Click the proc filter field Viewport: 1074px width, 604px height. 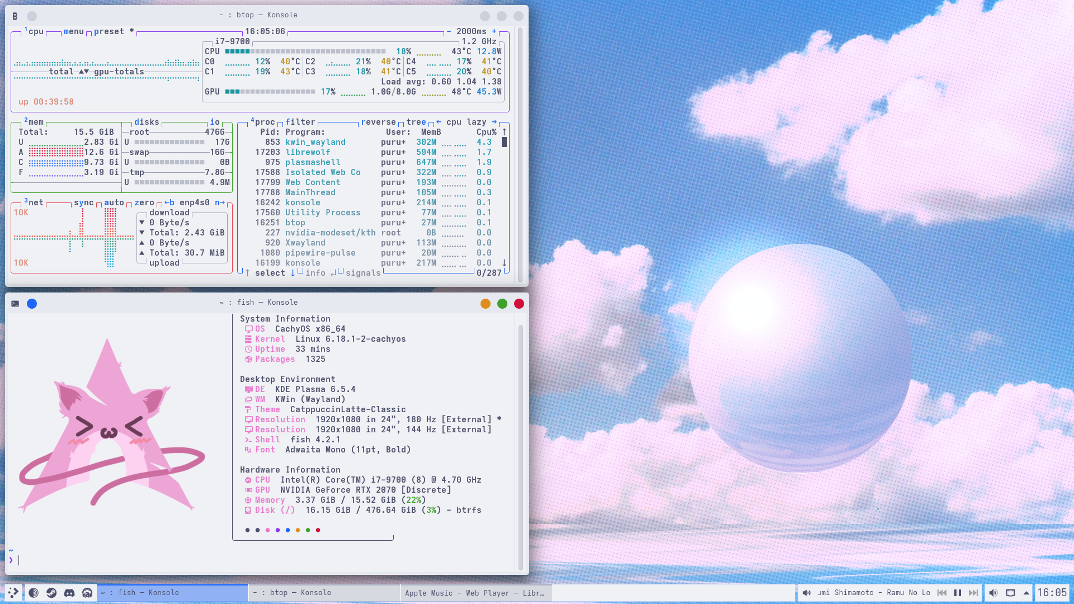(x=300, y=122)
